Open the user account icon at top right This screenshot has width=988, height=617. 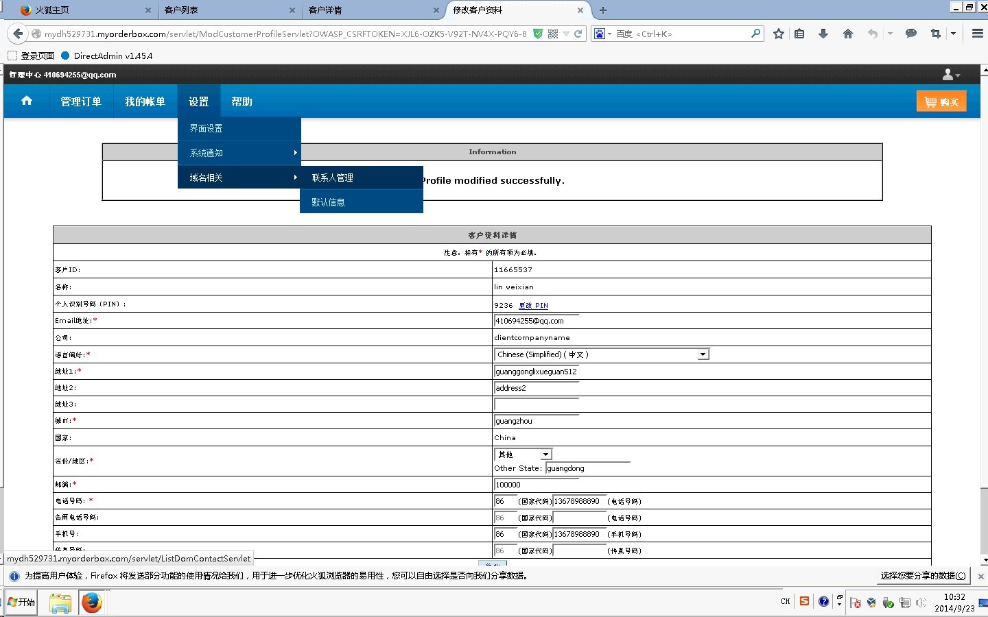[x=950, y=75]
